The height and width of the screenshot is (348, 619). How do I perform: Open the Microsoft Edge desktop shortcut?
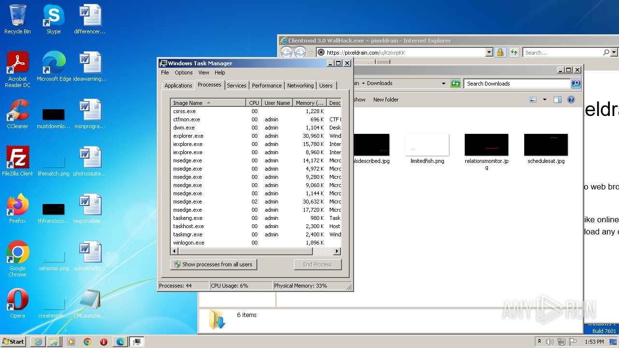tap(54, 67)
